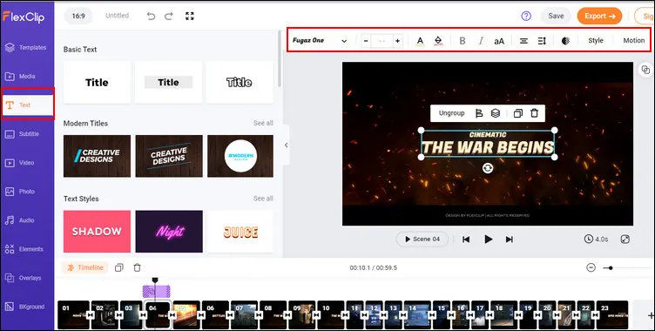Click See all next to Modern Titles
This screenshot has width=655, height=331.
[263, 123]
